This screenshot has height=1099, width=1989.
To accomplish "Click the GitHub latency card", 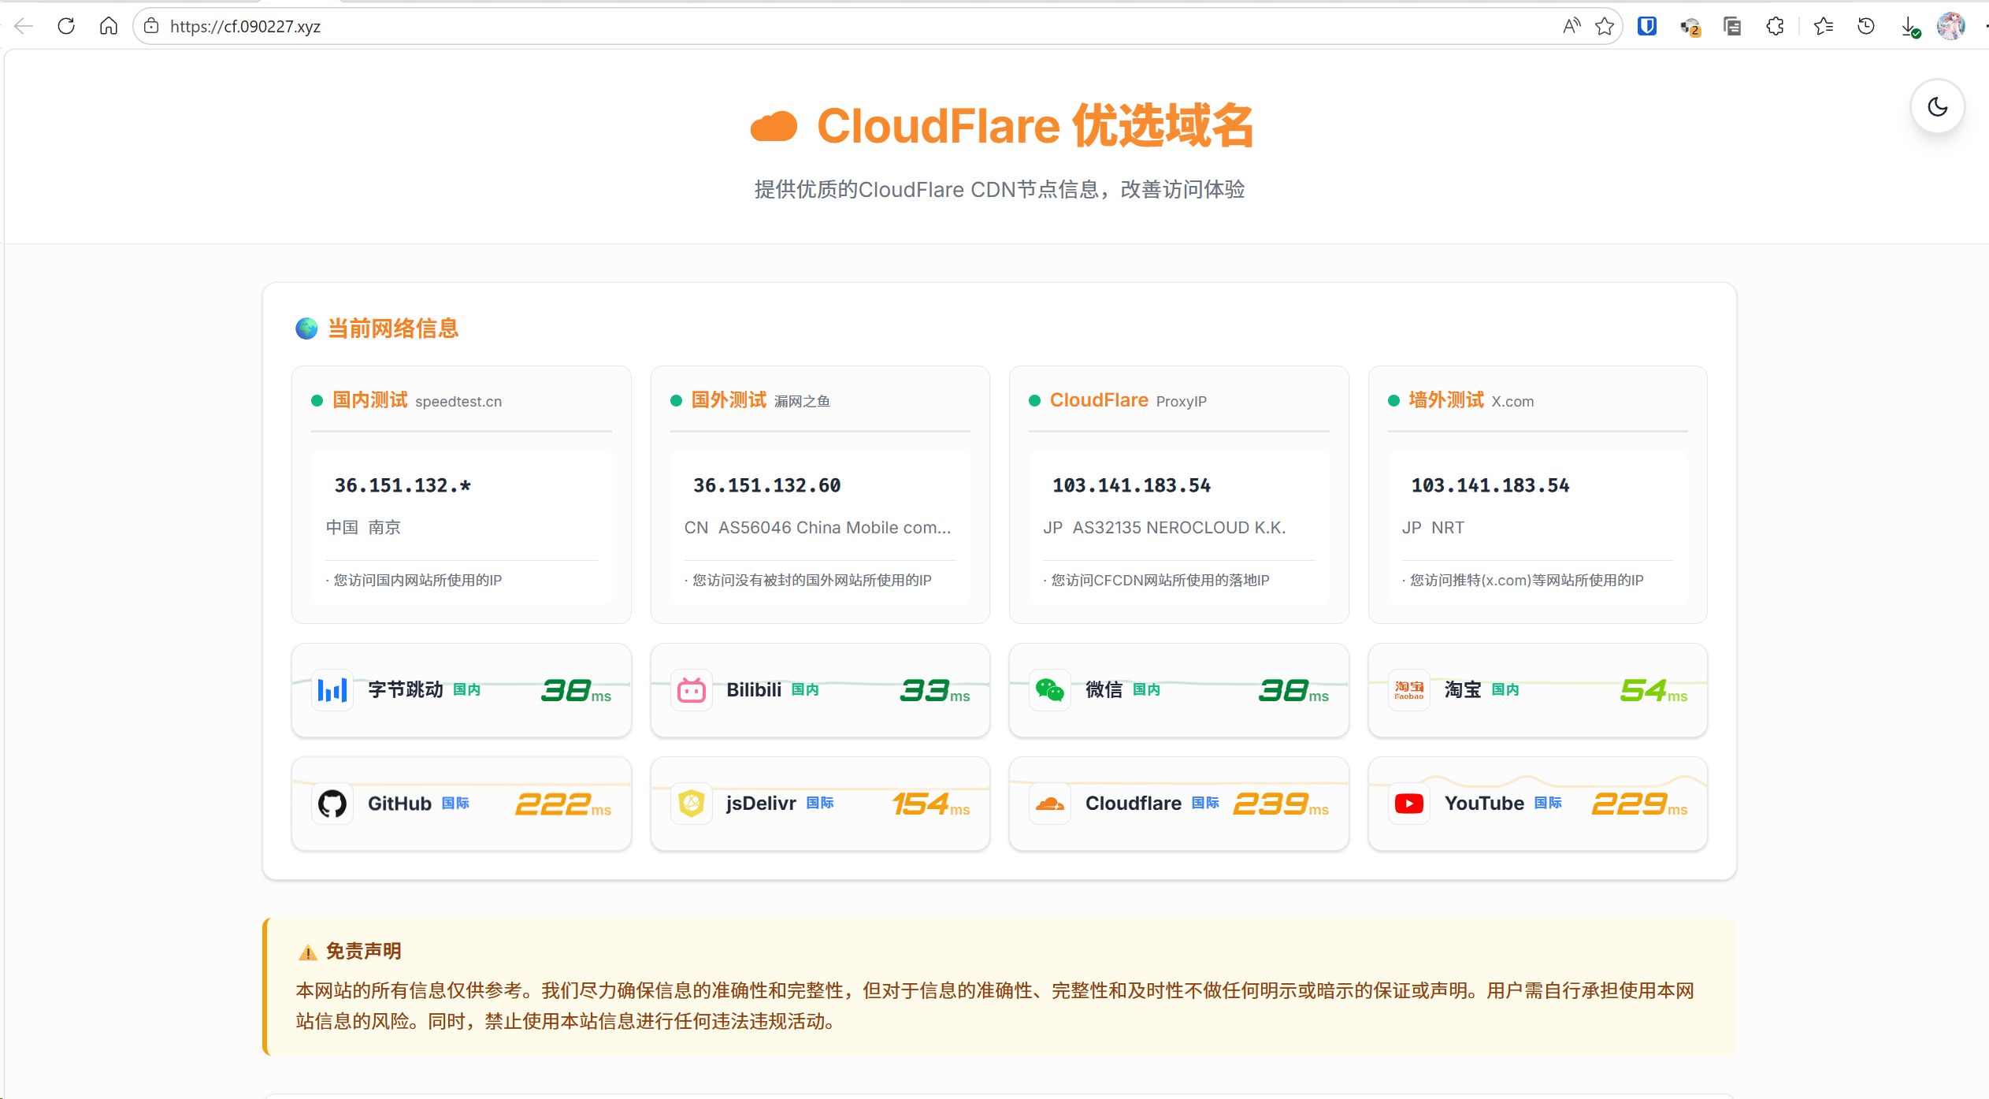I will point(461,804).
